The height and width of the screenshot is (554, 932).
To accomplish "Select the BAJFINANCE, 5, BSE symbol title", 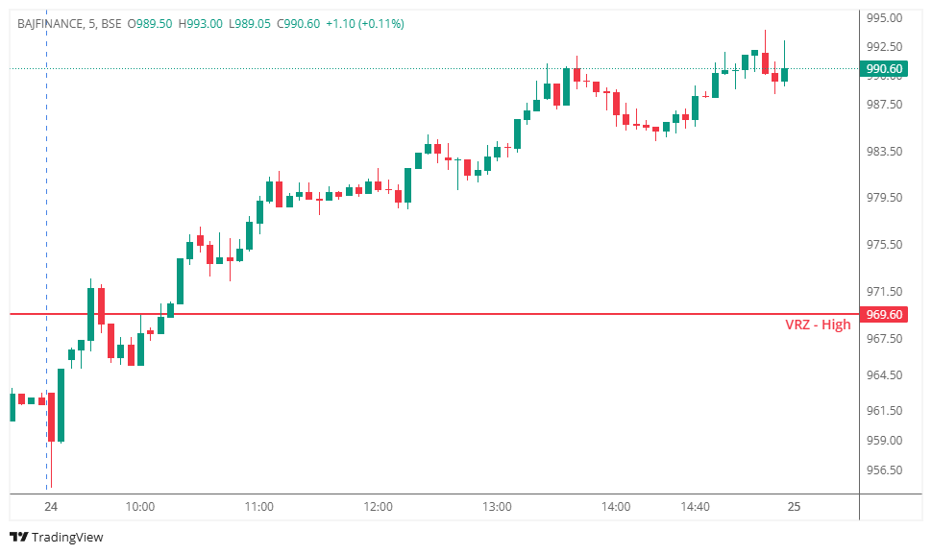I will point(69,24).
